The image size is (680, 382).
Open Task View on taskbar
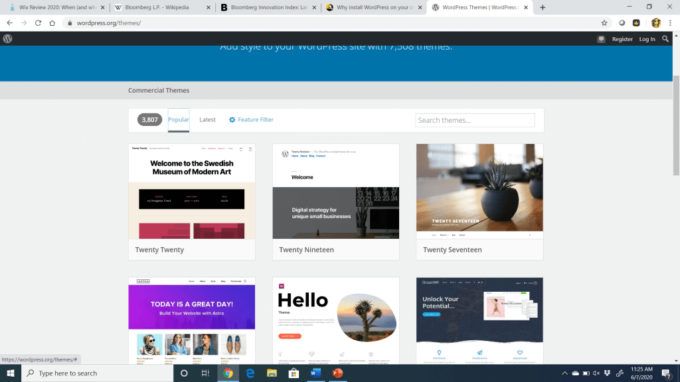(206, 373)
